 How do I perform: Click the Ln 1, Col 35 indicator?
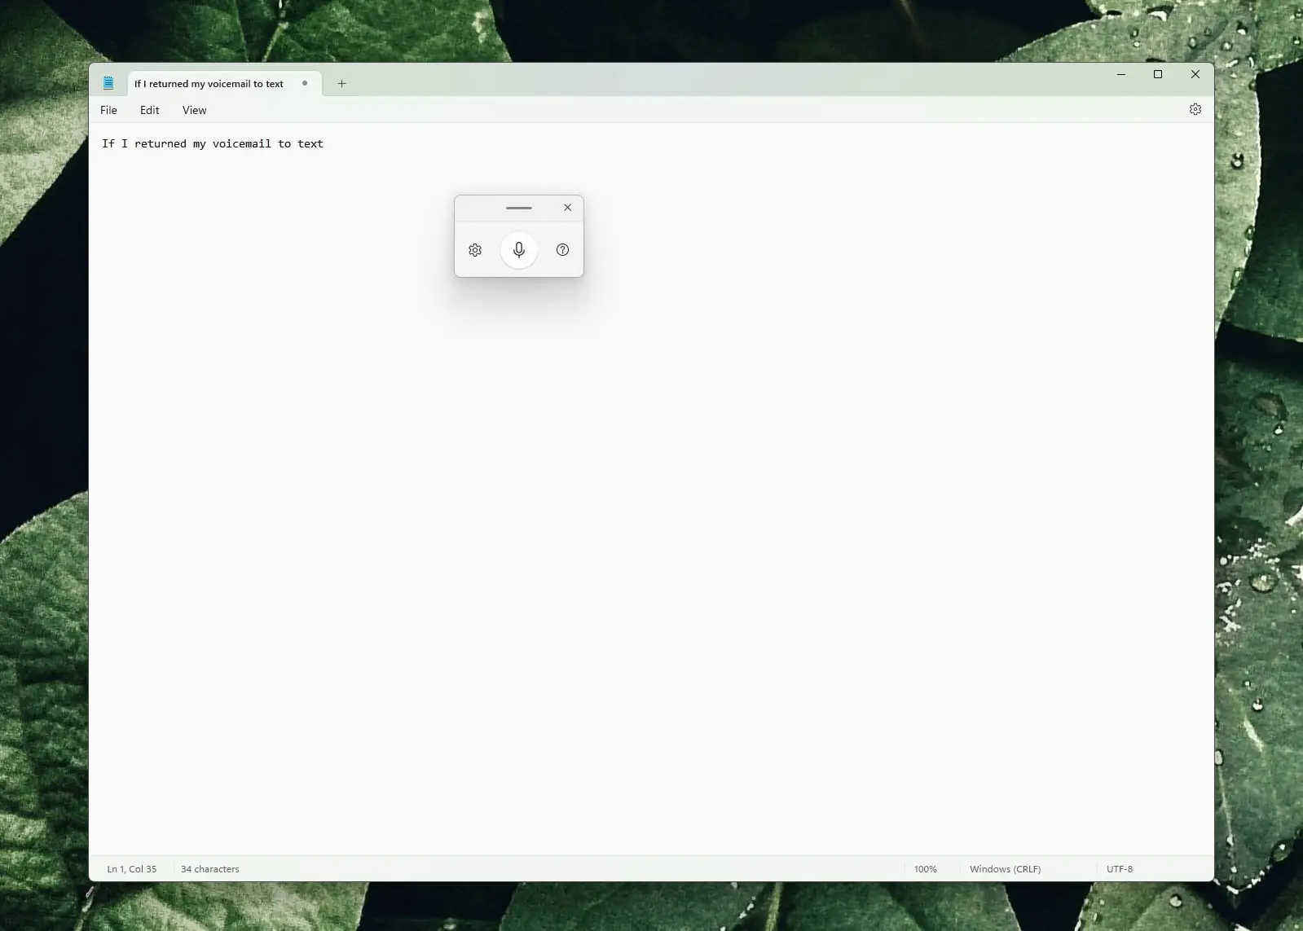pyautogui.click(x=132, y=869)
